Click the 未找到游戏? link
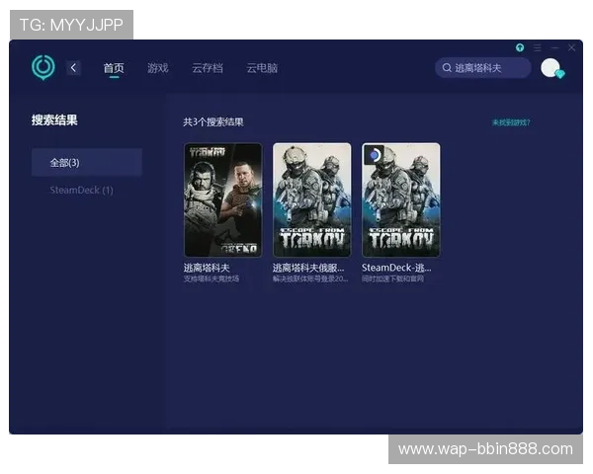593x474 pixels. pos(511,122)
